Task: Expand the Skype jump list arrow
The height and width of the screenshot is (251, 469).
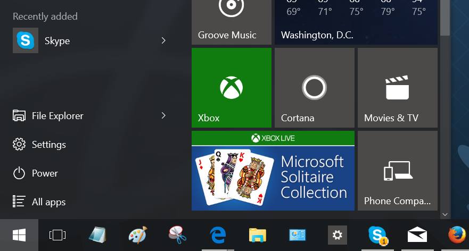Action: tap(163, 40)
